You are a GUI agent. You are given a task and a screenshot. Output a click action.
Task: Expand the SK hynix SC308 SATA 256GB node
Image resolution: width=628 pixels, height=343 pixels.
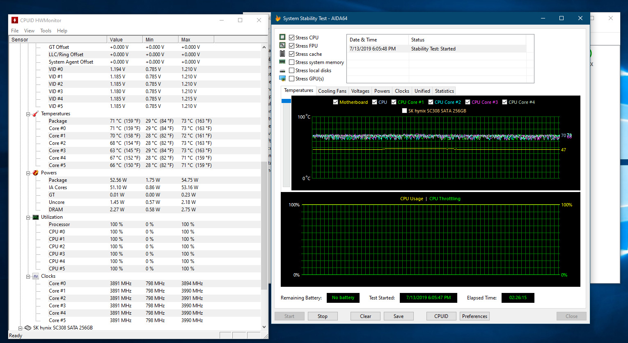(21, 328)
